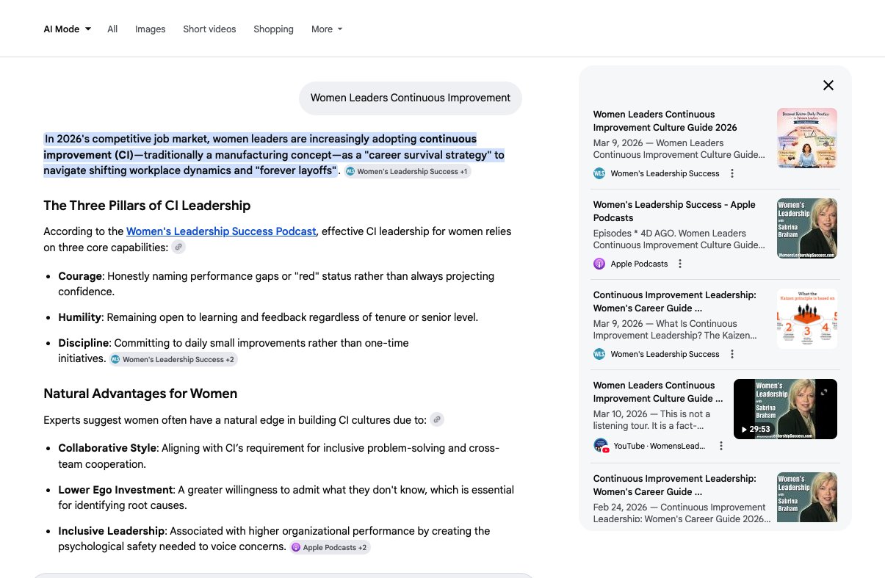Viewport: 885px width, 578px height.
Task: Click the link icon after core capabilities
Action: point(178,248)
